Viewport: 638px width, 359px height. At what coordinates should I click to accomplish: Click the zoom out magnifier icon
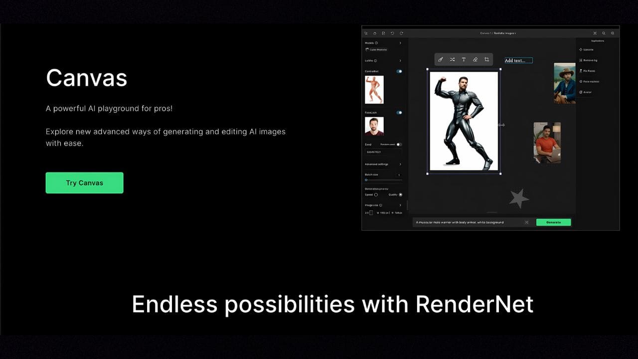pyautogui.click(x=604, y=33)
